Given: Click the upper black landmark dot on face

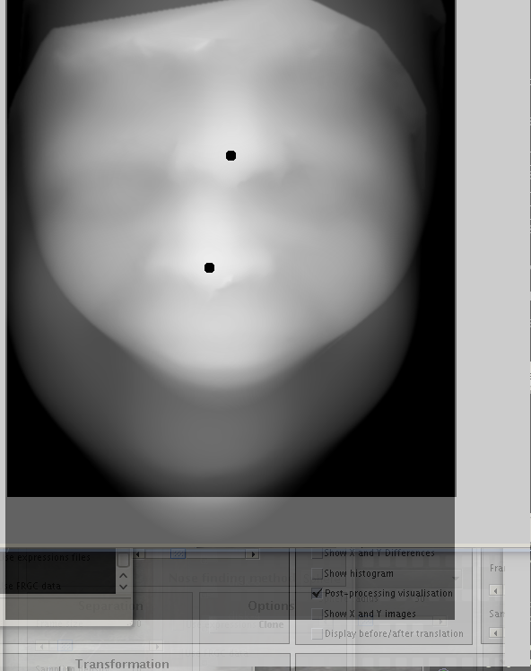Looking at the screenshot, I should click(x=231, y=155).
